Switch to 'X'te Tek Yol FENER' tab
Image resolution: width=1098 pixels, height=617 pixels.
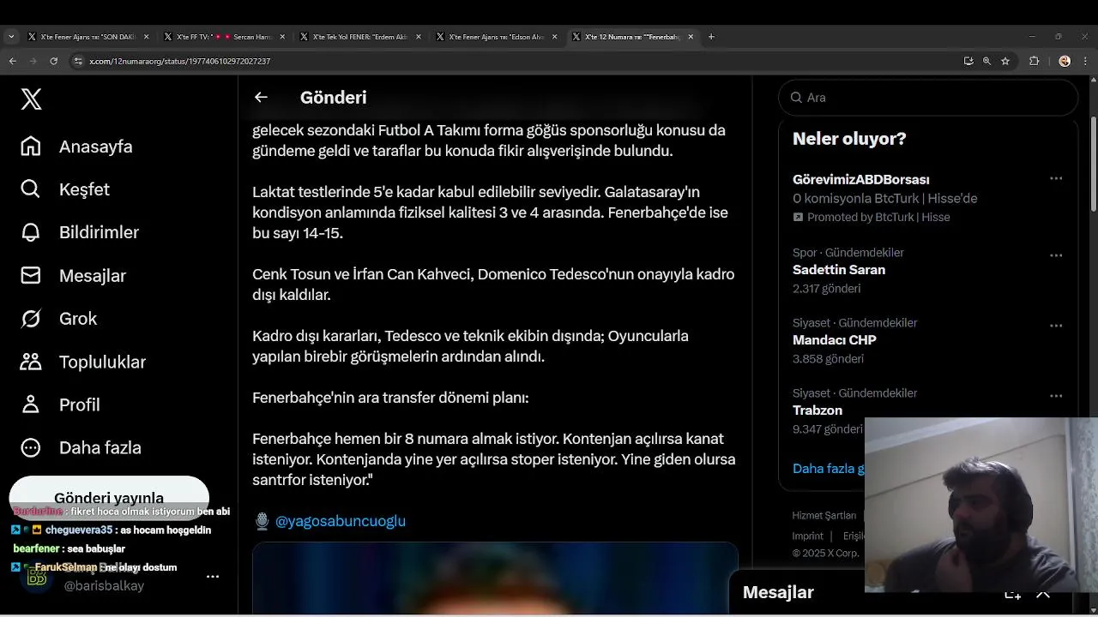(360, 37)
